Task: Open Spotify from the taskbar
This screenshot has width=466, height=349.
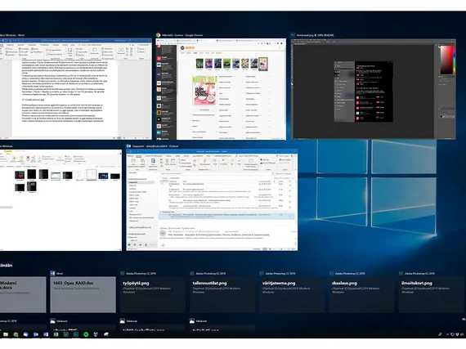Action: tap(86, 334)
